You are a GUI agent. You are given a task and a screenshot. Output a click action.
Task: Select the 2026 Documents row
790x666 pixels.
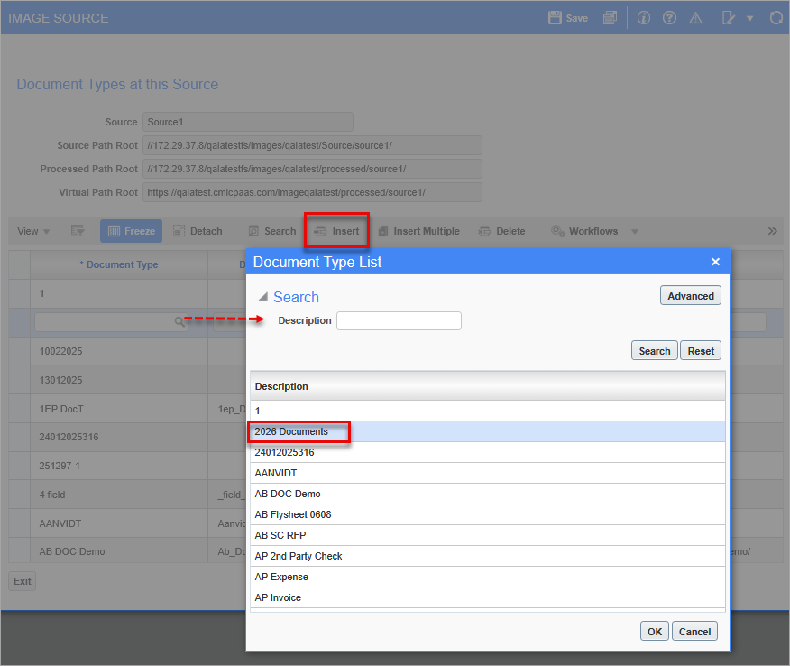pyautogui.click(x=487, y=431)
